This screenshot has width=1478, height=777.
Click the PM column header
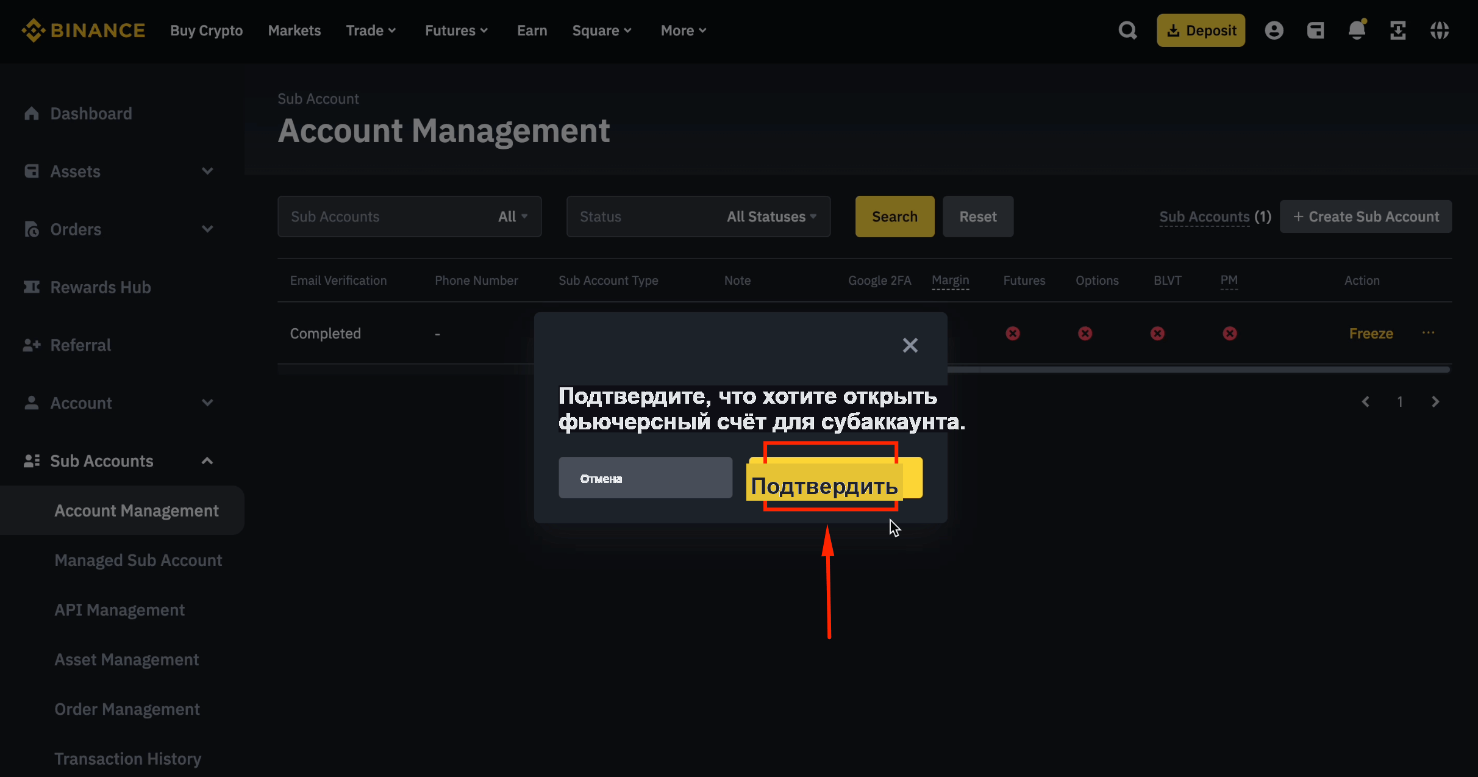pyautogui.click(x=1229, y=281)
